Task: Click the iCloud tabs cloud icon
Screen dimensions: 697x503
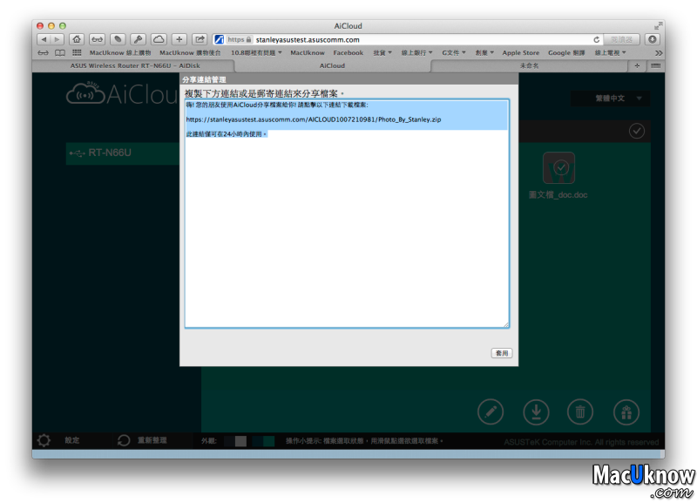Action: click(159, 39)
